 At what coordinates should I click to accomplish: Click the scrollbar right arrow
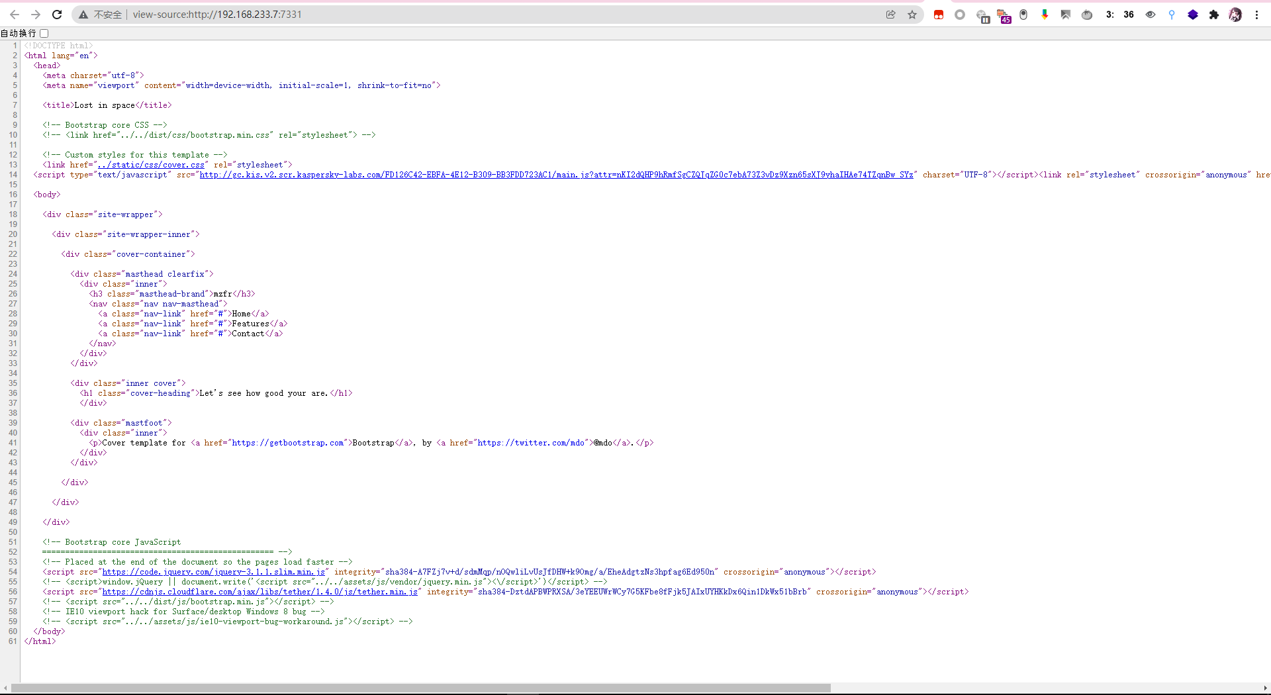click(1266, 688)
